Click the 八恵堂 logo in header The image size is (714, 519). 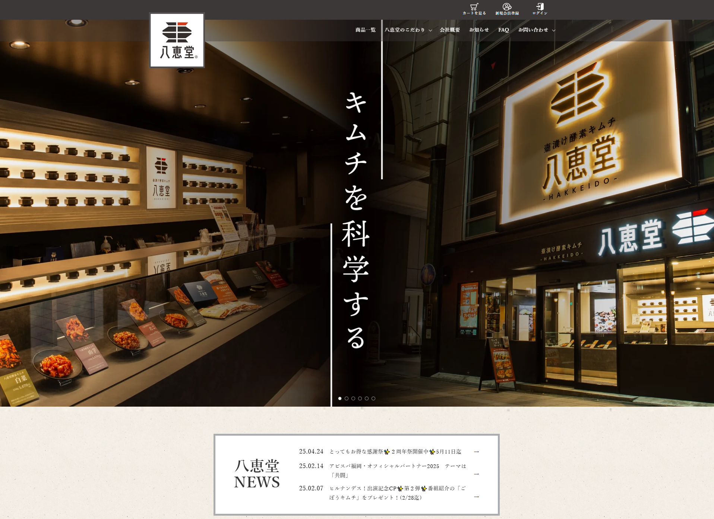177,40
